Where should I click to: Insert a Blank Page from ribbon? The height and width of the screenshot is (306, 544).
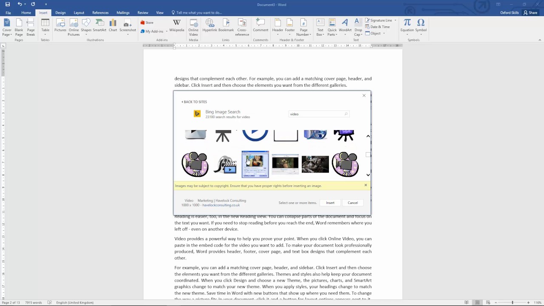pos(19,28)
